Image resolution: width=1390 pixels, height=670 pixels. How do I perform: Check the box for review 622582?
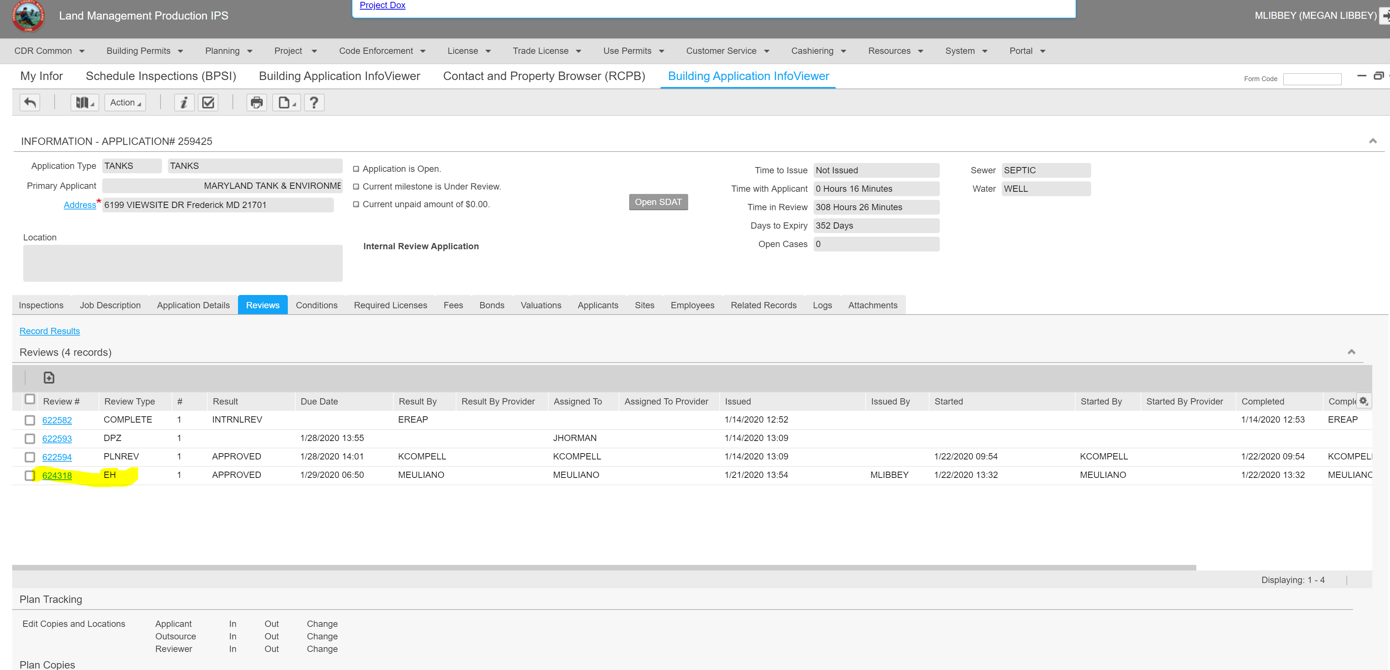pos(30,420)
